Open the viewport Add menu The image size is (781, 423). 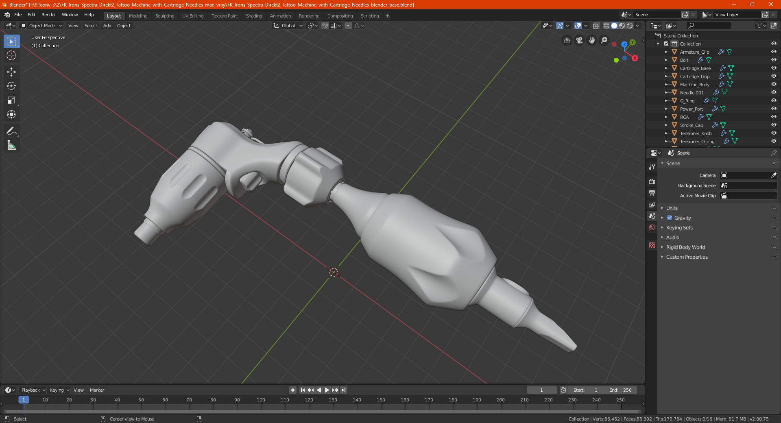pyautogui.click(x=107, y=26)
